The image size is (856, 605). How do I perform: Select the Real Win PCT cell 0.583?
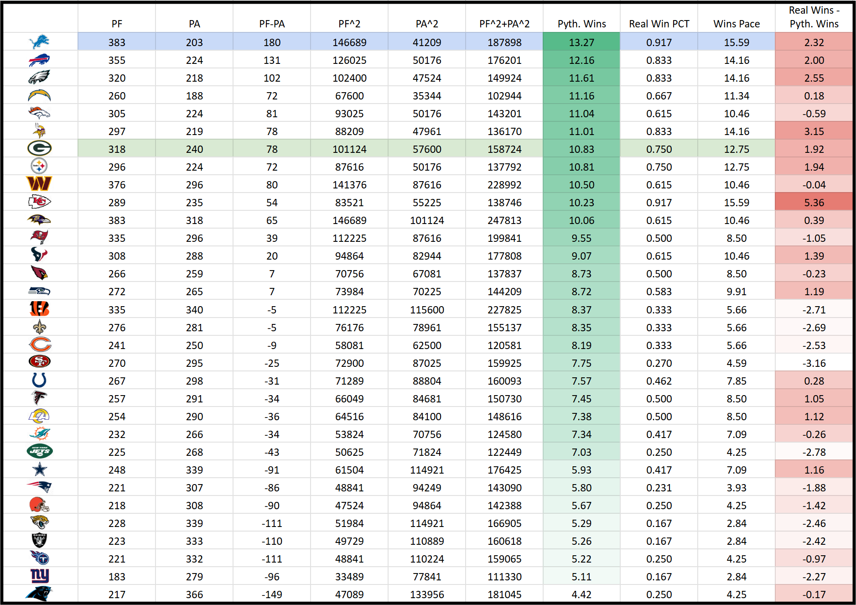pos(659,291)
